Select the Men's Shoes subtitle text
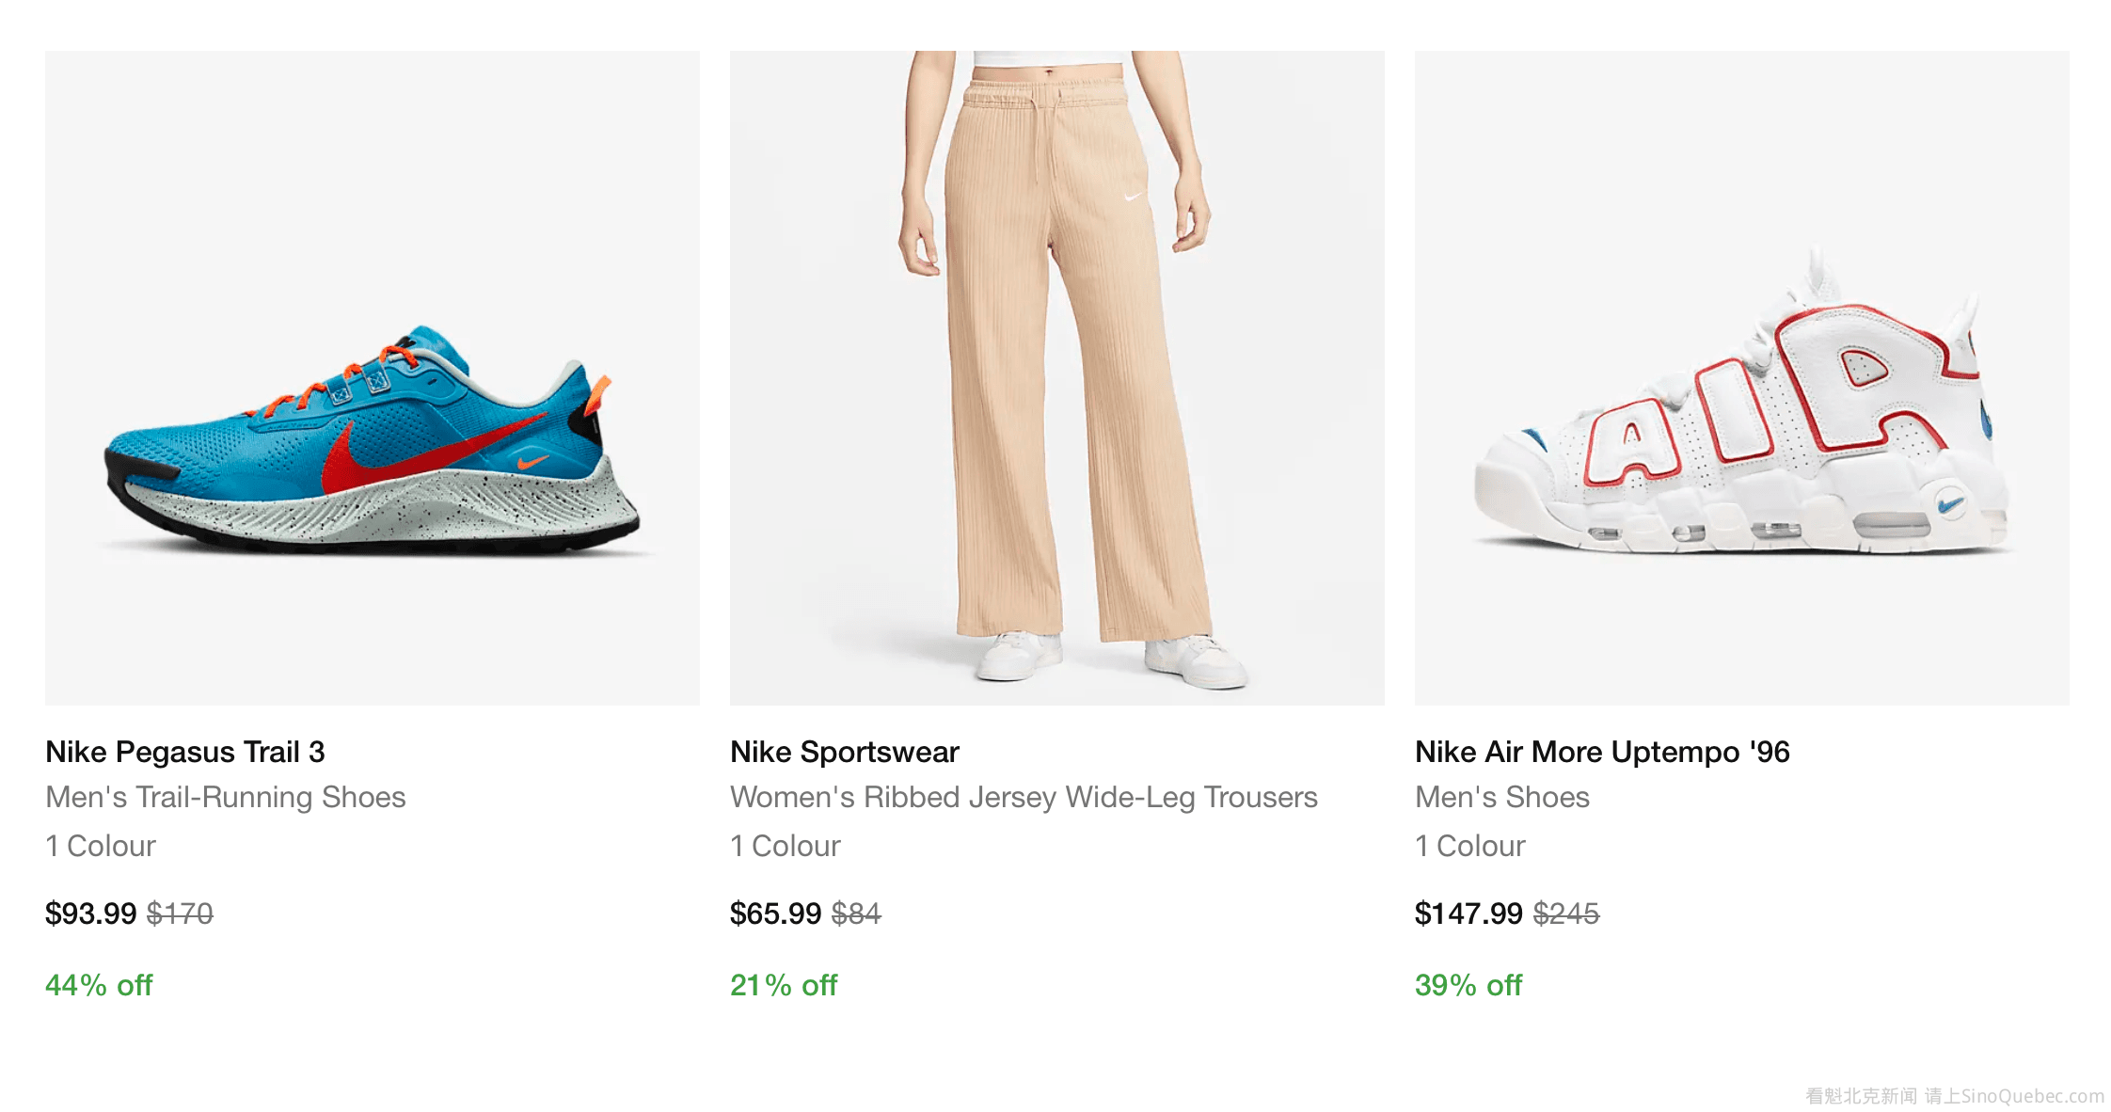Image resolution: width=2111 pixels, height=1112 pixels. [1501, 797]
